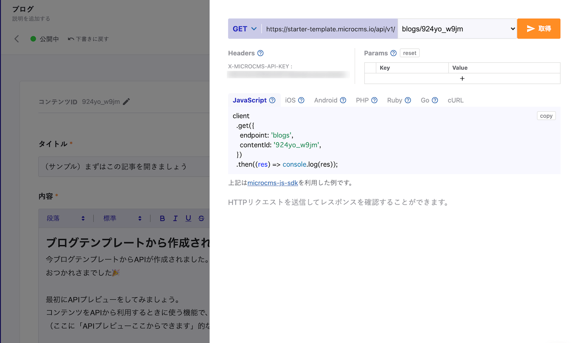Expand the 標準 font size dropdown
Viewport: 579px width, 343px height.
pyautogui.click(x=122, y=218)
